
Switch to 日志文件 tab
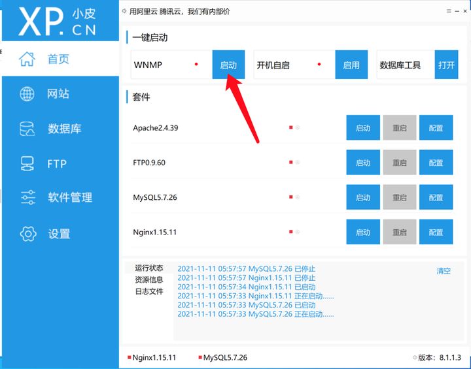pos(149,291)
